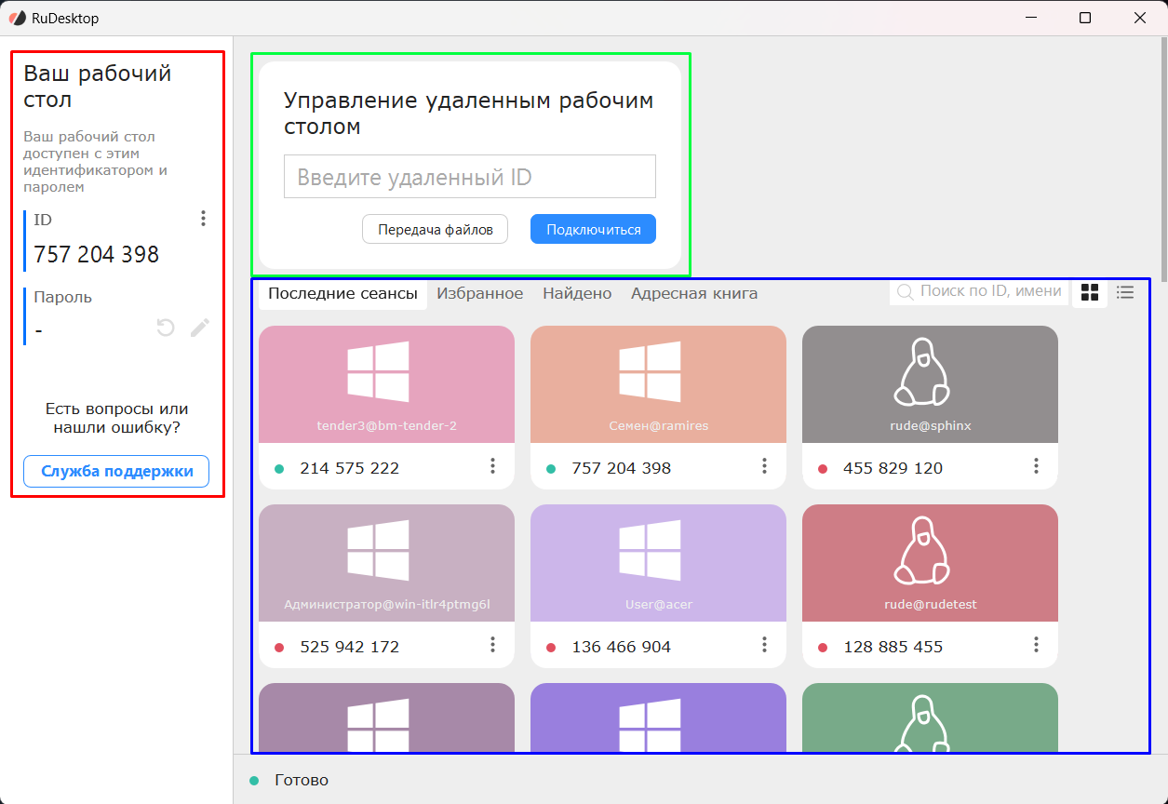Screen dimensions: 1168x804
Task: Click the partially visible green Linux session card
Action: 930,717
